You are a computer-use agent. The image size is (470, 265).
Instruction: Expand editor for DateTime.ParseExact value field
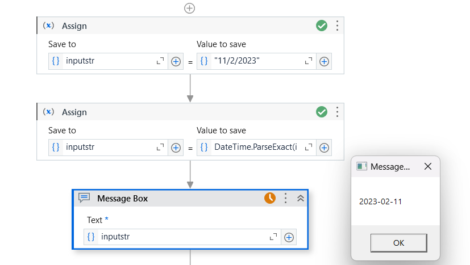[x=309, y=148]
